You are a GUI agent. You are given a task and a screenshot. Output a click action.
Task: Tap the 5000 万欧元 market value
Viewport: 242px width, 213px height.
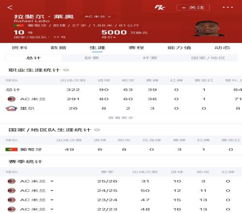(124, 32)
